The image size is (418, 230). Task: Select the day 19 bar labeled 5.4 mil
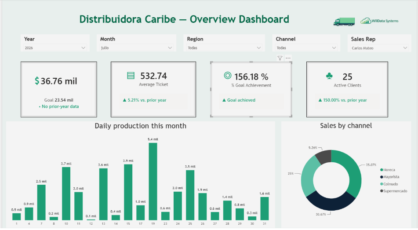click(153, 182)
